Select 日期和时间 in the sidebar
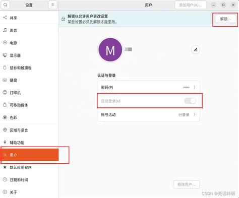This screenshot has width=239, height=198. 29,180
